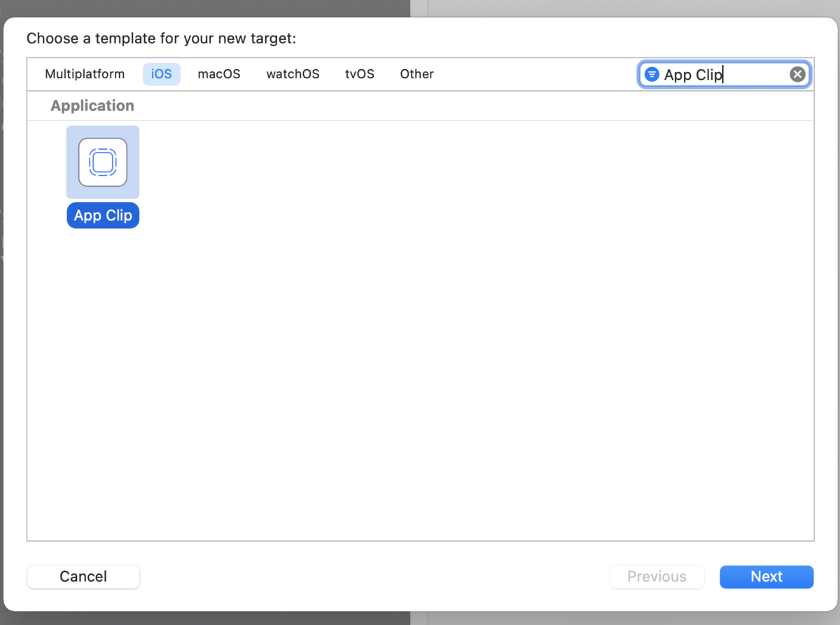The image size is (840, 625).
Task: Cancel the new target dialog
Action: pyautogui.click(x=83, y=576)
